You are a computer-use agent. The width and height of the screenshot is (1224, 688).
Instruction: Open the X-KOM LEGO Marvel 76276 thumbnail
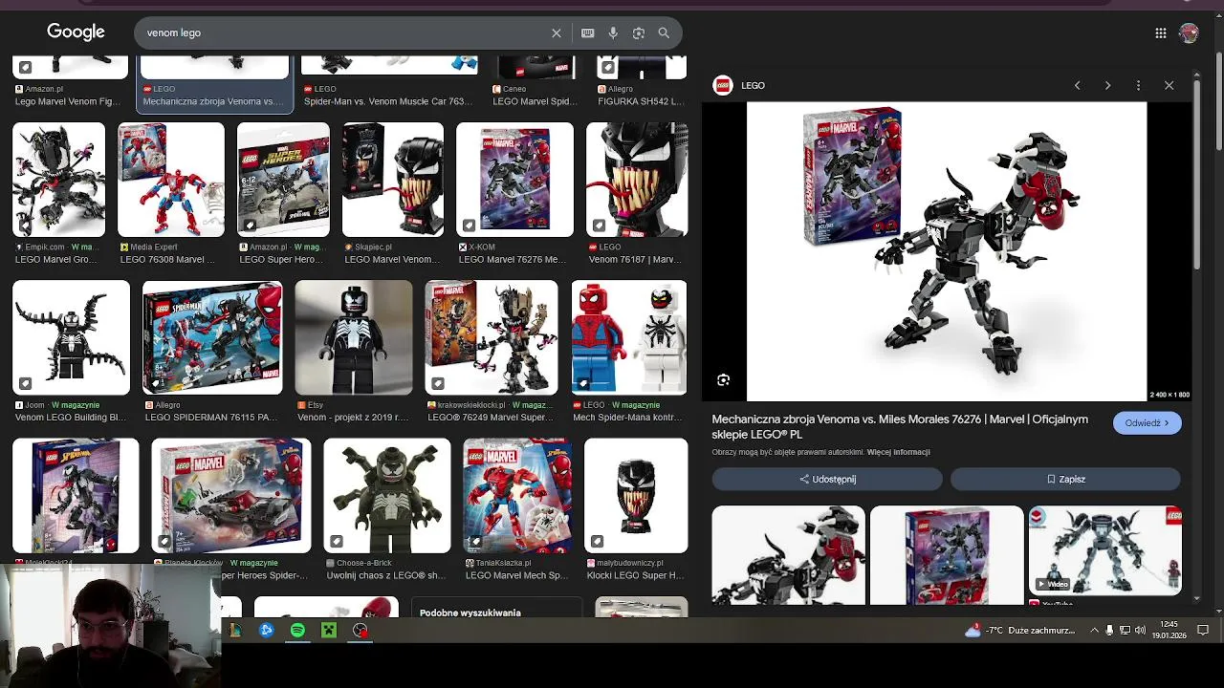pyautogui.click(x=514, y=180)
